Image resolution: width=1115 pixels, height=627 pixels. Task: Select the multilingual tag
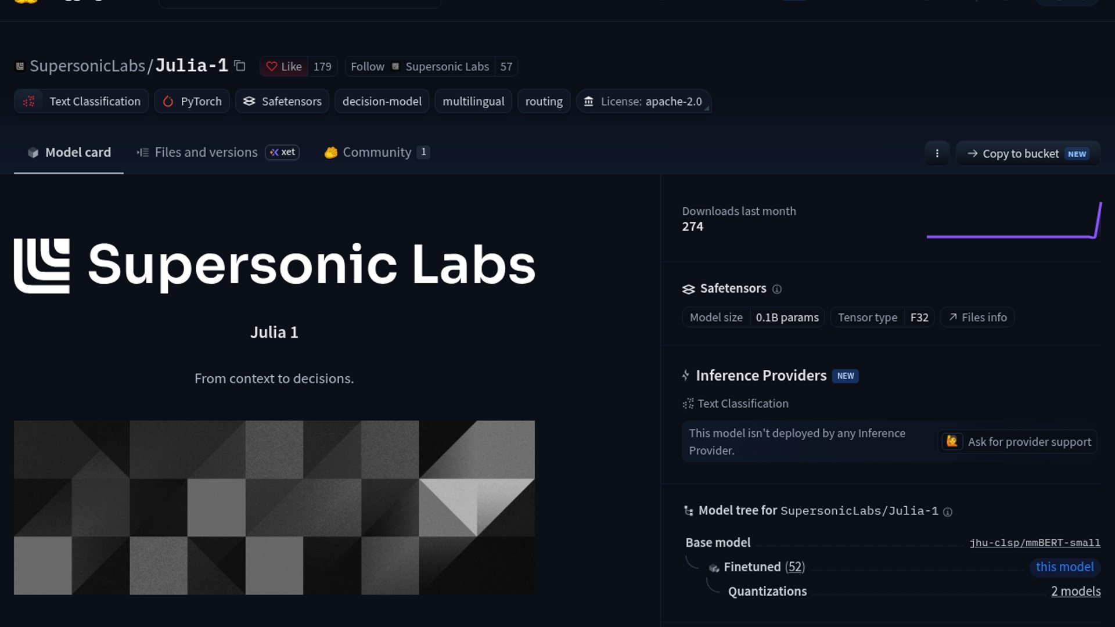click(x=473, y=101)
